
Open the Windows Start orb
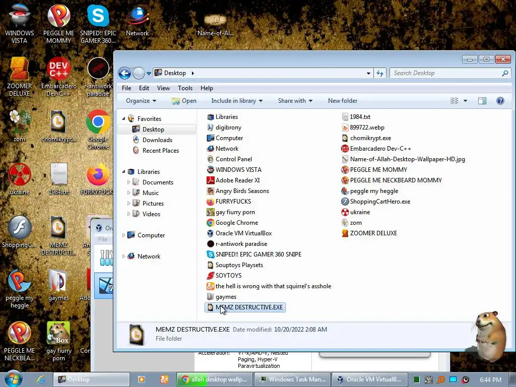13,379
